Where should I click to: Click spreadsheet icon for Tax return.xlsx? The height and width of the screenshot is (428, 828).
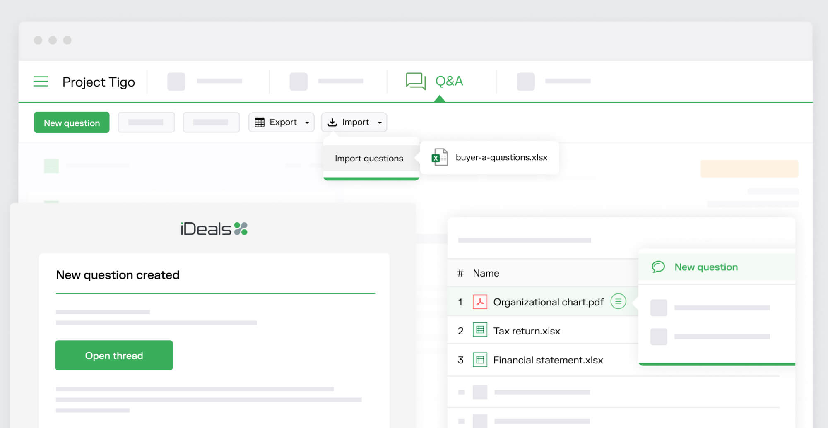pyautogui.click(x=480, y=330)
